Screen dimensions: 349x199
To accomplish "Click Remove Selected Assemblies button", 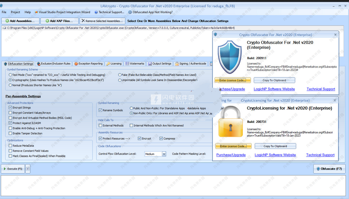I will [x=102, y=21].
